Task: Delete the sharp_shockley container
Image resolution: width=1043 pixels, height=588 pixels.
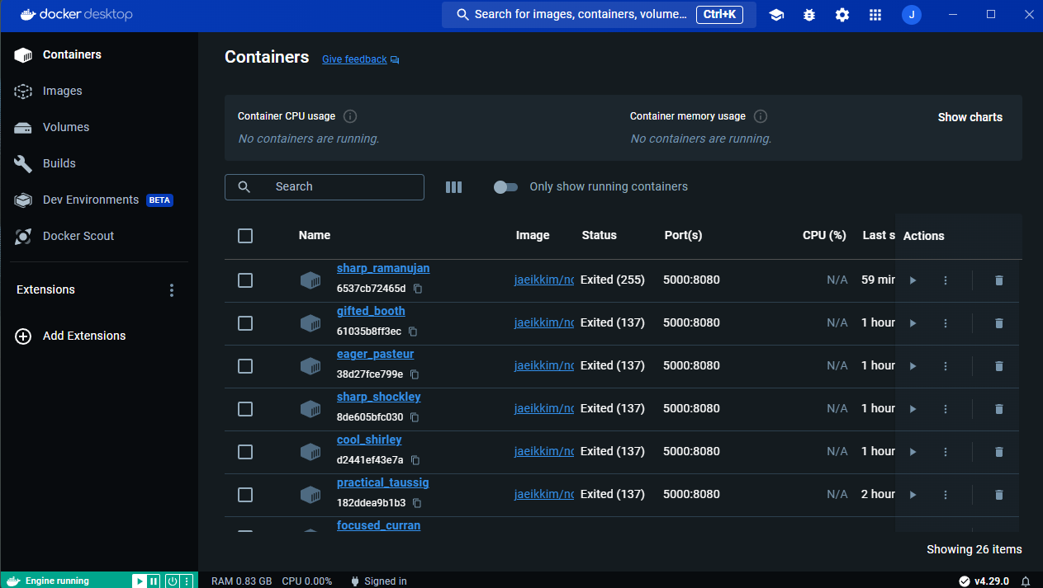Action: (x=998, y=409)
